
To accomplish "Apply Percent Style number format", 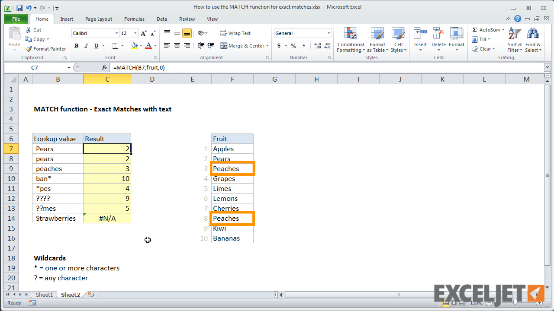I will click(x=293, y=45).
